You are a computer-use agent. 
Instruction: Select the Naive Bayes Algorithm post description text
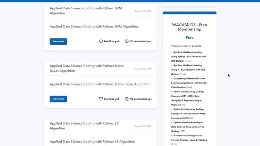(x=100, y=84)
